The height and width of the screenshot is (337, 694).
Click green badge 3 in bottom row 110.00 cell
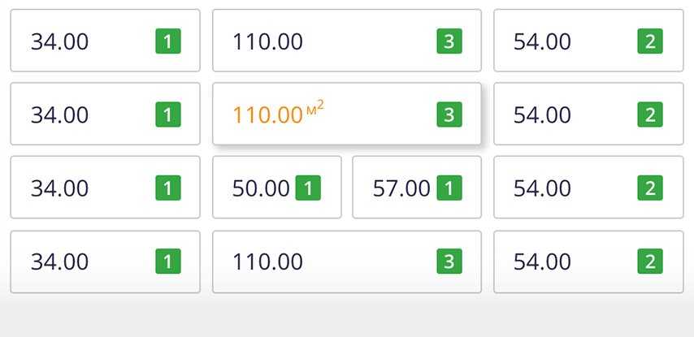click(x=449, y=261)
